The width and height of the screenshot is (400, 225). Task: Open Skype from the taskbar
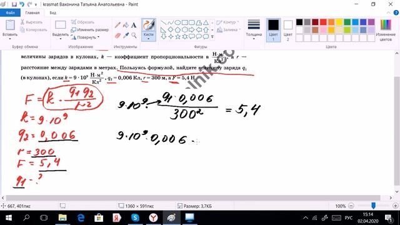135,217
